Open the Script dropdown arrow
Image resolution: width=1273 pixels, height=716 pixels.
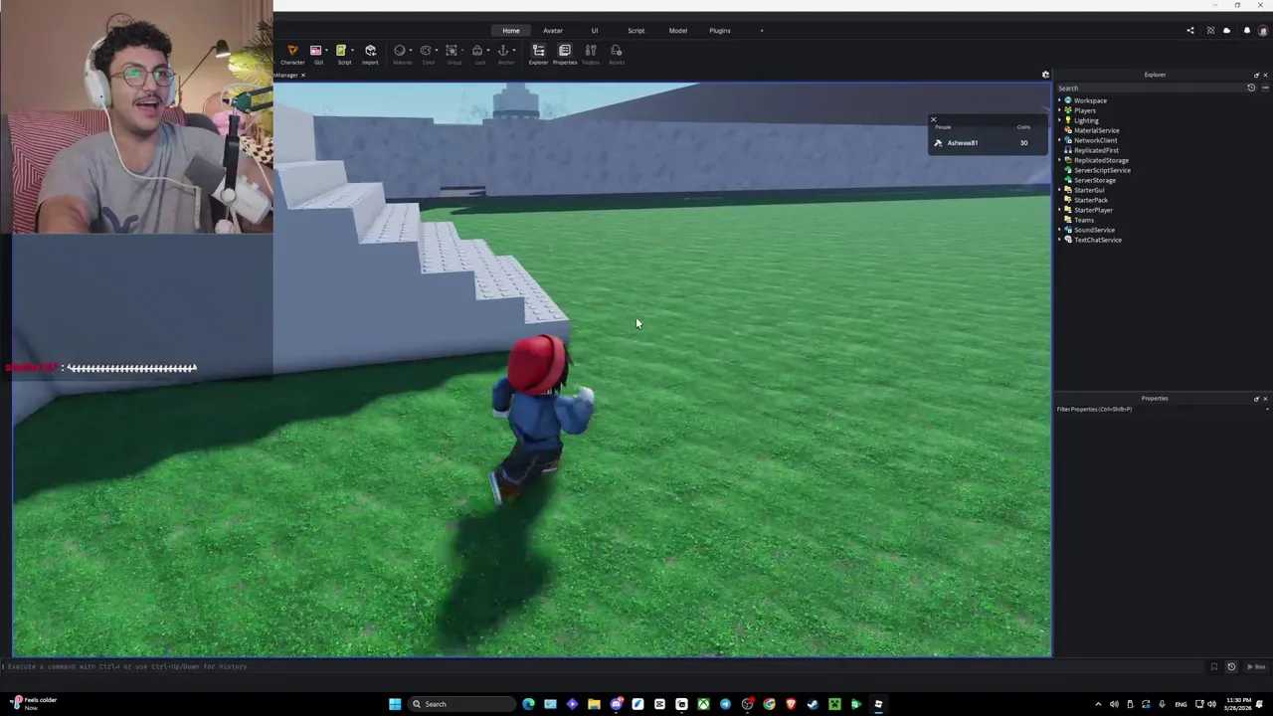pyautogui.click(x=352, y=51)
